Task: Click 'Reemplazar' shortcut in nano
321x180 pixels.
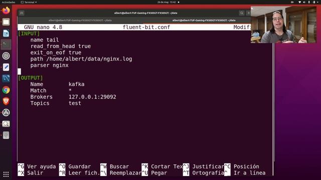Action: tap(121, 173)
